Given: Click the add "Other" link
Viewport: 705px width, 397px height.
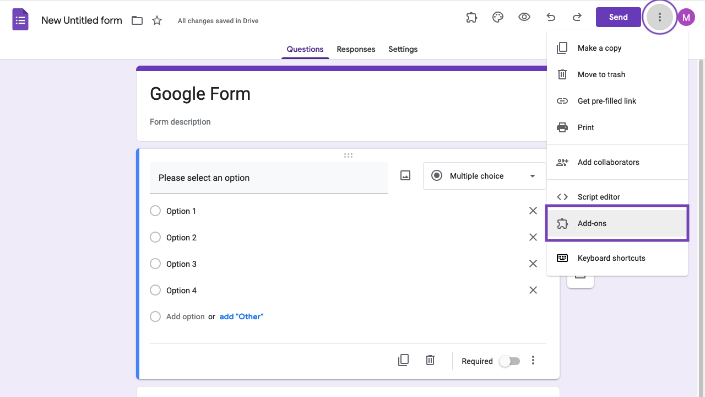Looking at the screenshot, I should (x=241, y=316).
